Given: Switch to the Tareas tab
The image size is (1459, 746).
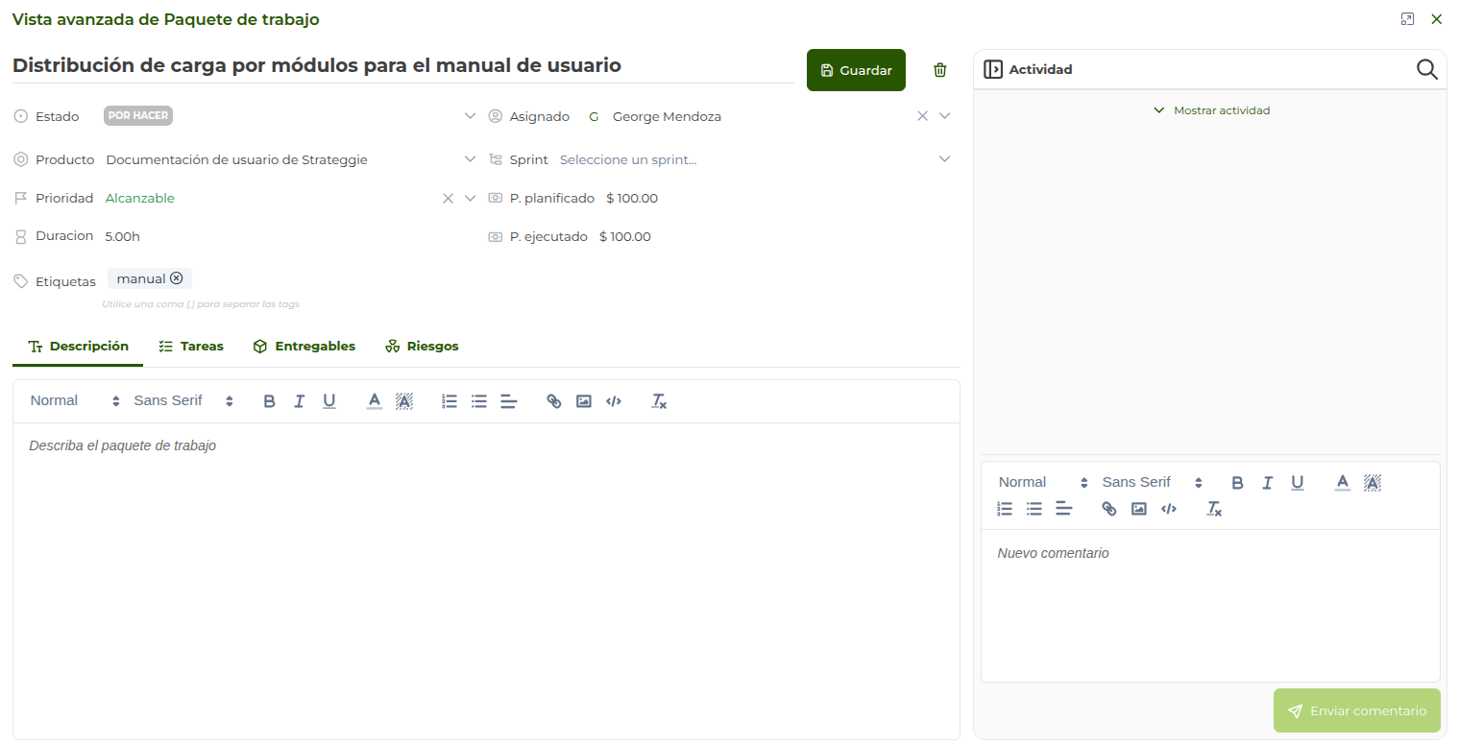Looking at the screenshot, I should 191,347.
